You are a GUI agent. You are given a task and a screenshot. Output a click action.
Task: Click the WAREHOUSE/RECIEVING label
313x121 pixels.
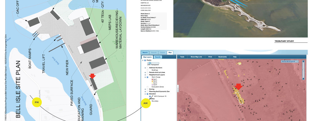click(x=117, y=29)
